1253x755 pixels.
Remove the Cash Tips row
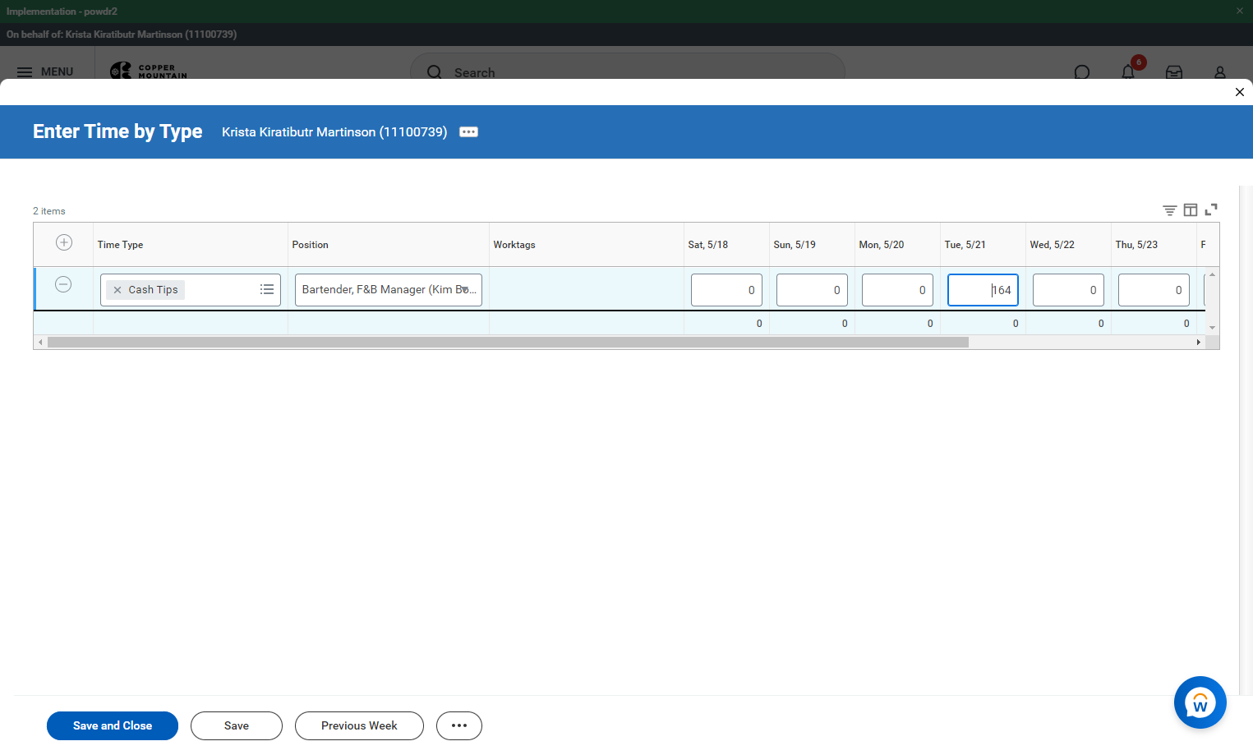click(63, 284)
